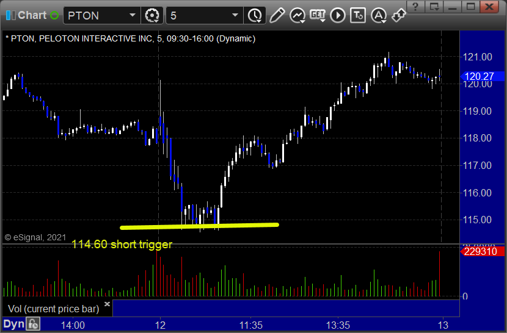This screenshot has height=333, width=507.
Task: Click the 121.00 price axis label
Action: pos(478,57)
